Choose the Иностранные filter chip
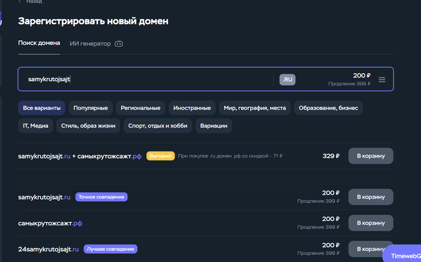Viewport: 421px width, 262px height. (192, 108)
